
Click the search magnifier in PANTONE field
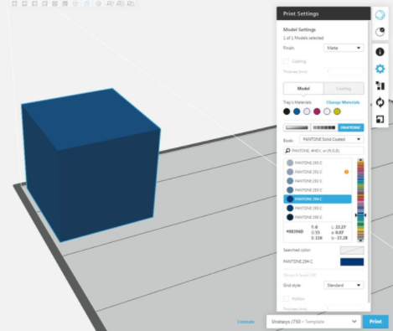(x=287, y=151)
